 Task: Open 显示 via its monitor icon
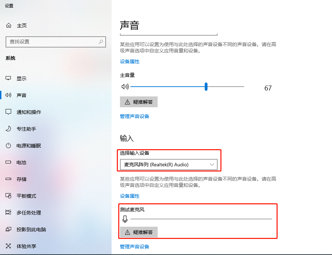[x=8, y=78]
